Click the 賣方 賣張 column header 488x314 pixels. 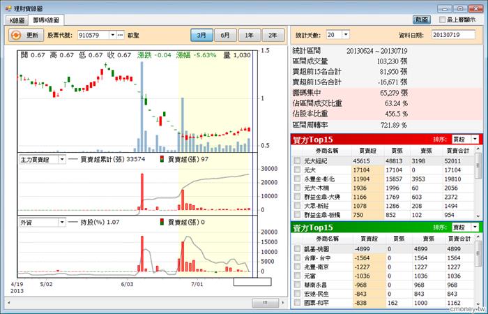pyautogui.click(x=428, y=239)
